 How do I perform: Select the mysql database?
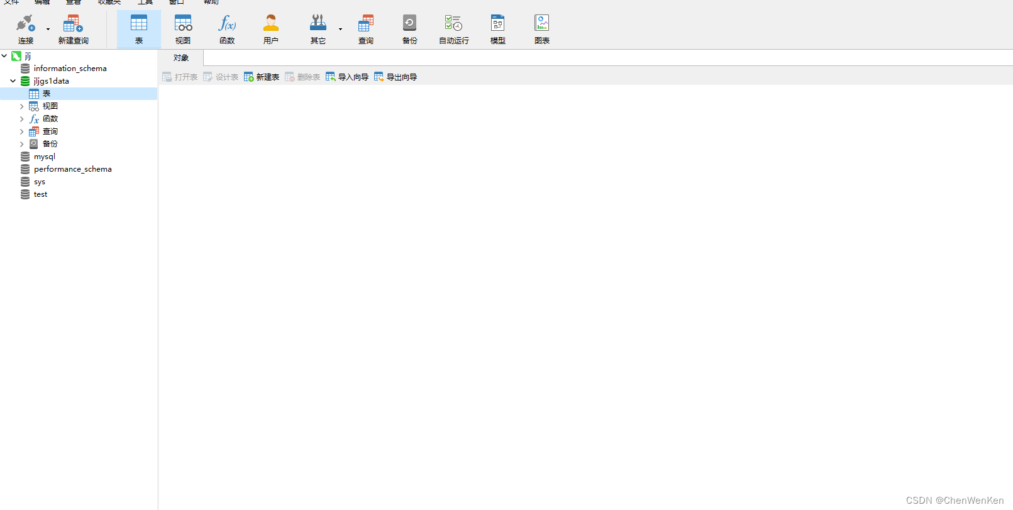(45, 157)
